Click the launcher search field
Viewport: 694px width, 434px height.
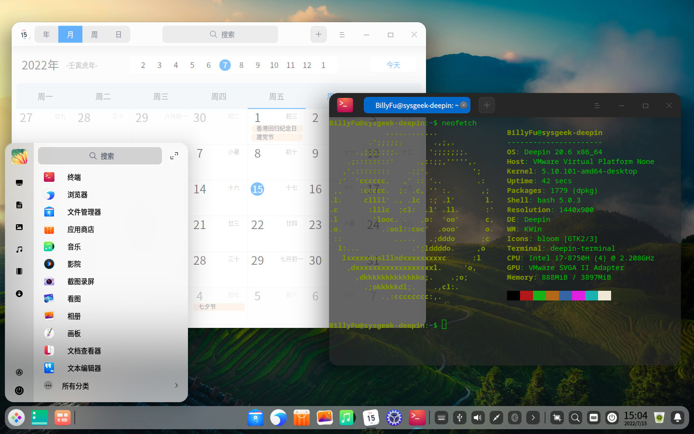tap(100, 156)
